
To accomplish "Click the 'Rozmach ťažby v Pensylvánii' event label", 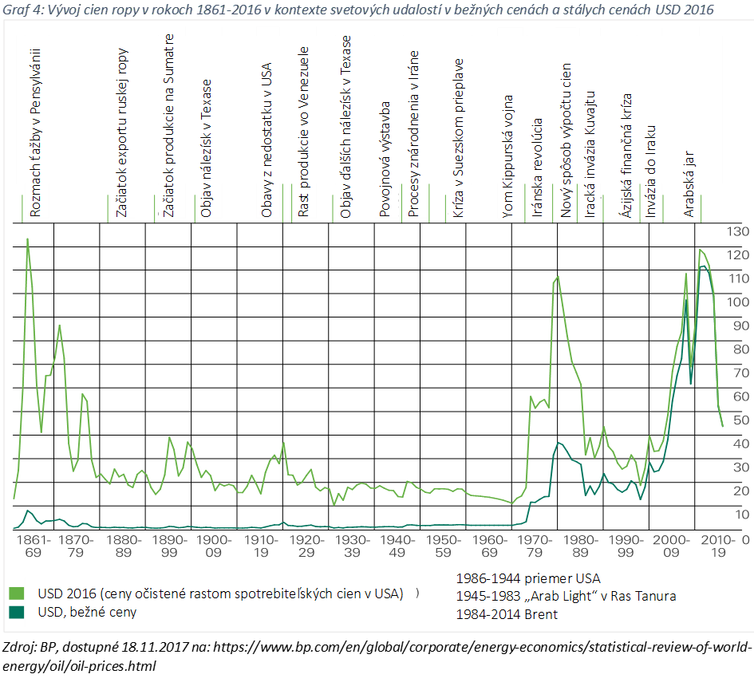I will (35, 132).
